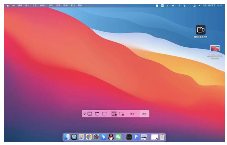
Task: Open the 联系人 menu in menu bar
Action: (x=43, y=6)
